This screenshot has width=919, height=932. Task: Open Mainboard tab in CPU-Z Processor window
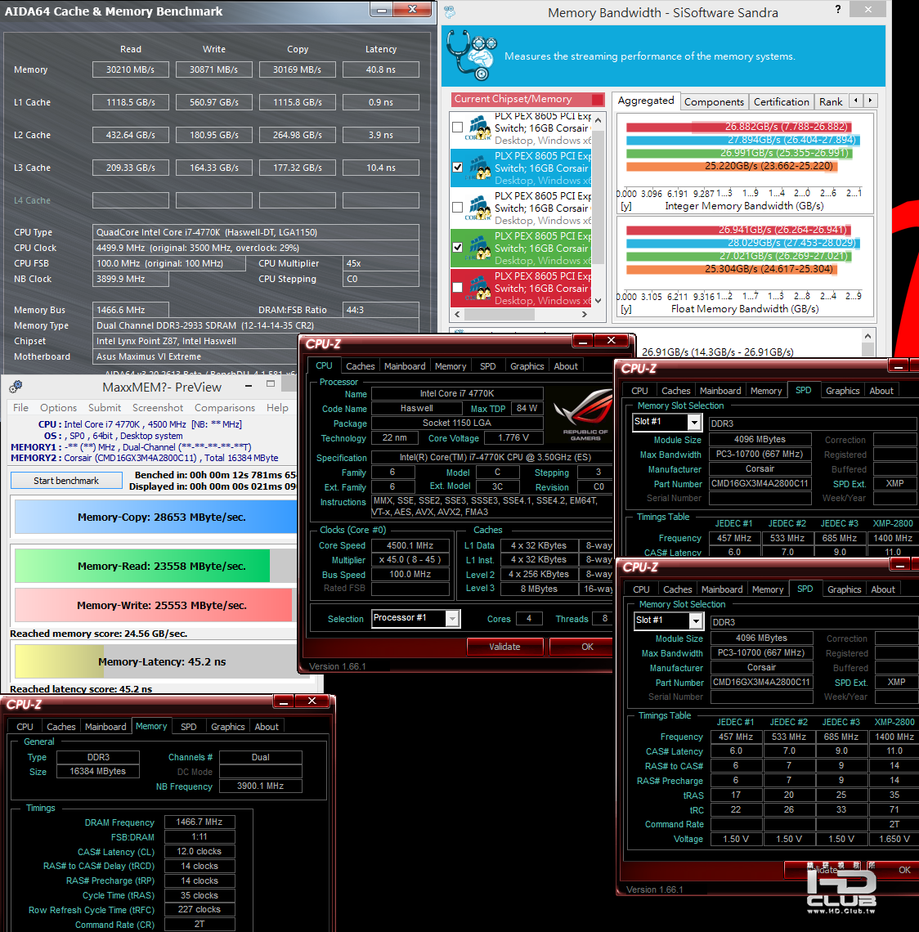[405, 366]
